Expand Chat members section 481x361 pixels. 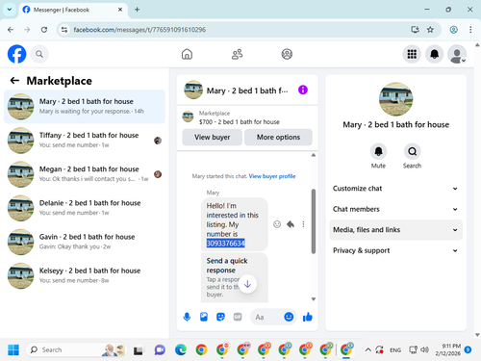(395, 209)
